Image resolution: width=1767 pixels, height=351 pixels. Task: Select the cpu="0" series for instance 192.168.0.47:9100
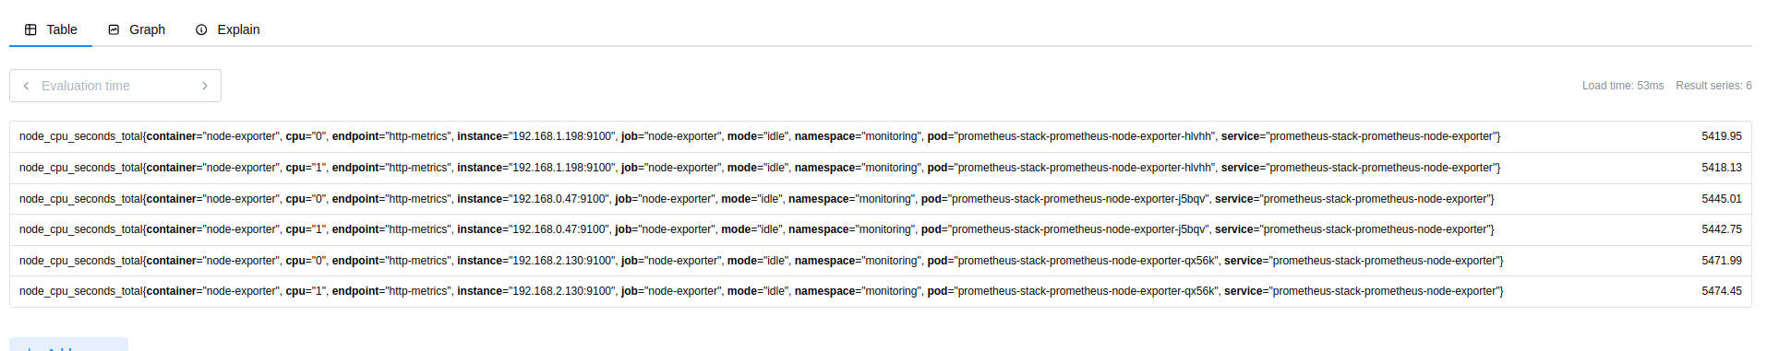(x=880, y=199)
